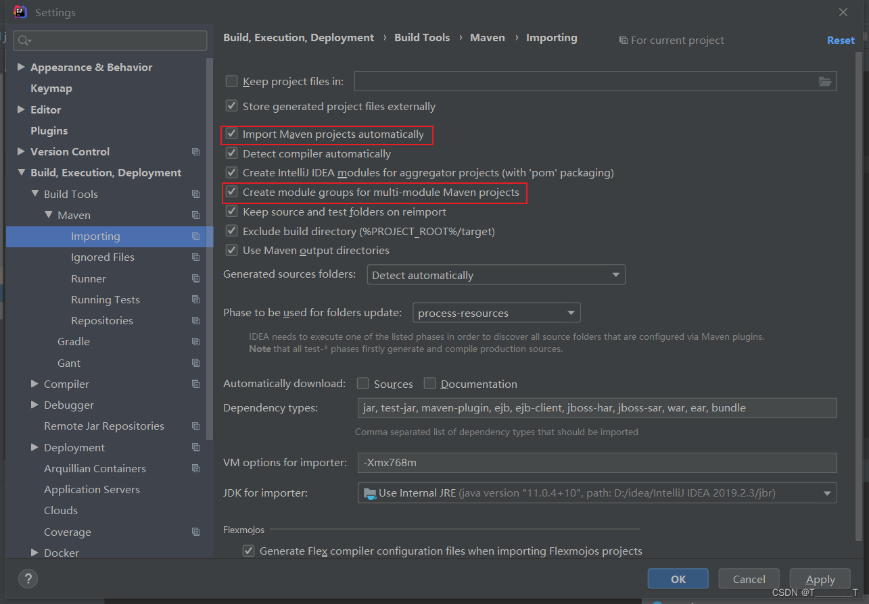Image resolution: width=869 pixels, height=604 pixels.
Task: Click the folder browse icon in Keep project files field
Action: (x=824, y=82)
